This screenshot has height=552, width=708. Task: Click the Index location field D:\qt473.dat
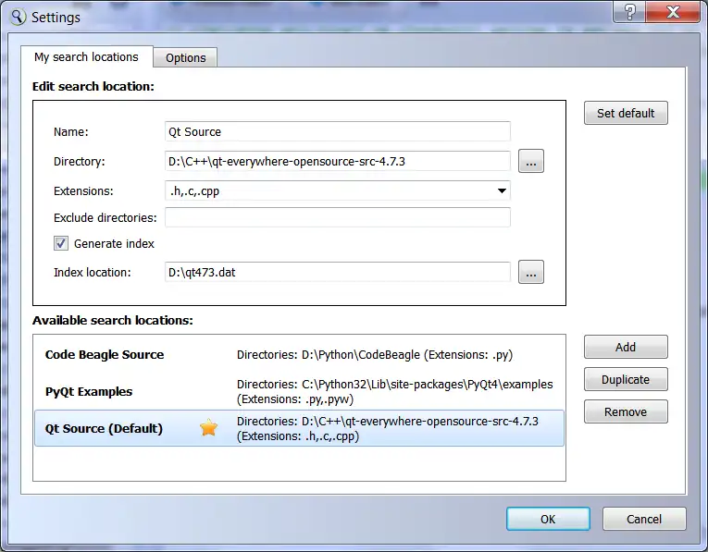(x=338, y=273)
